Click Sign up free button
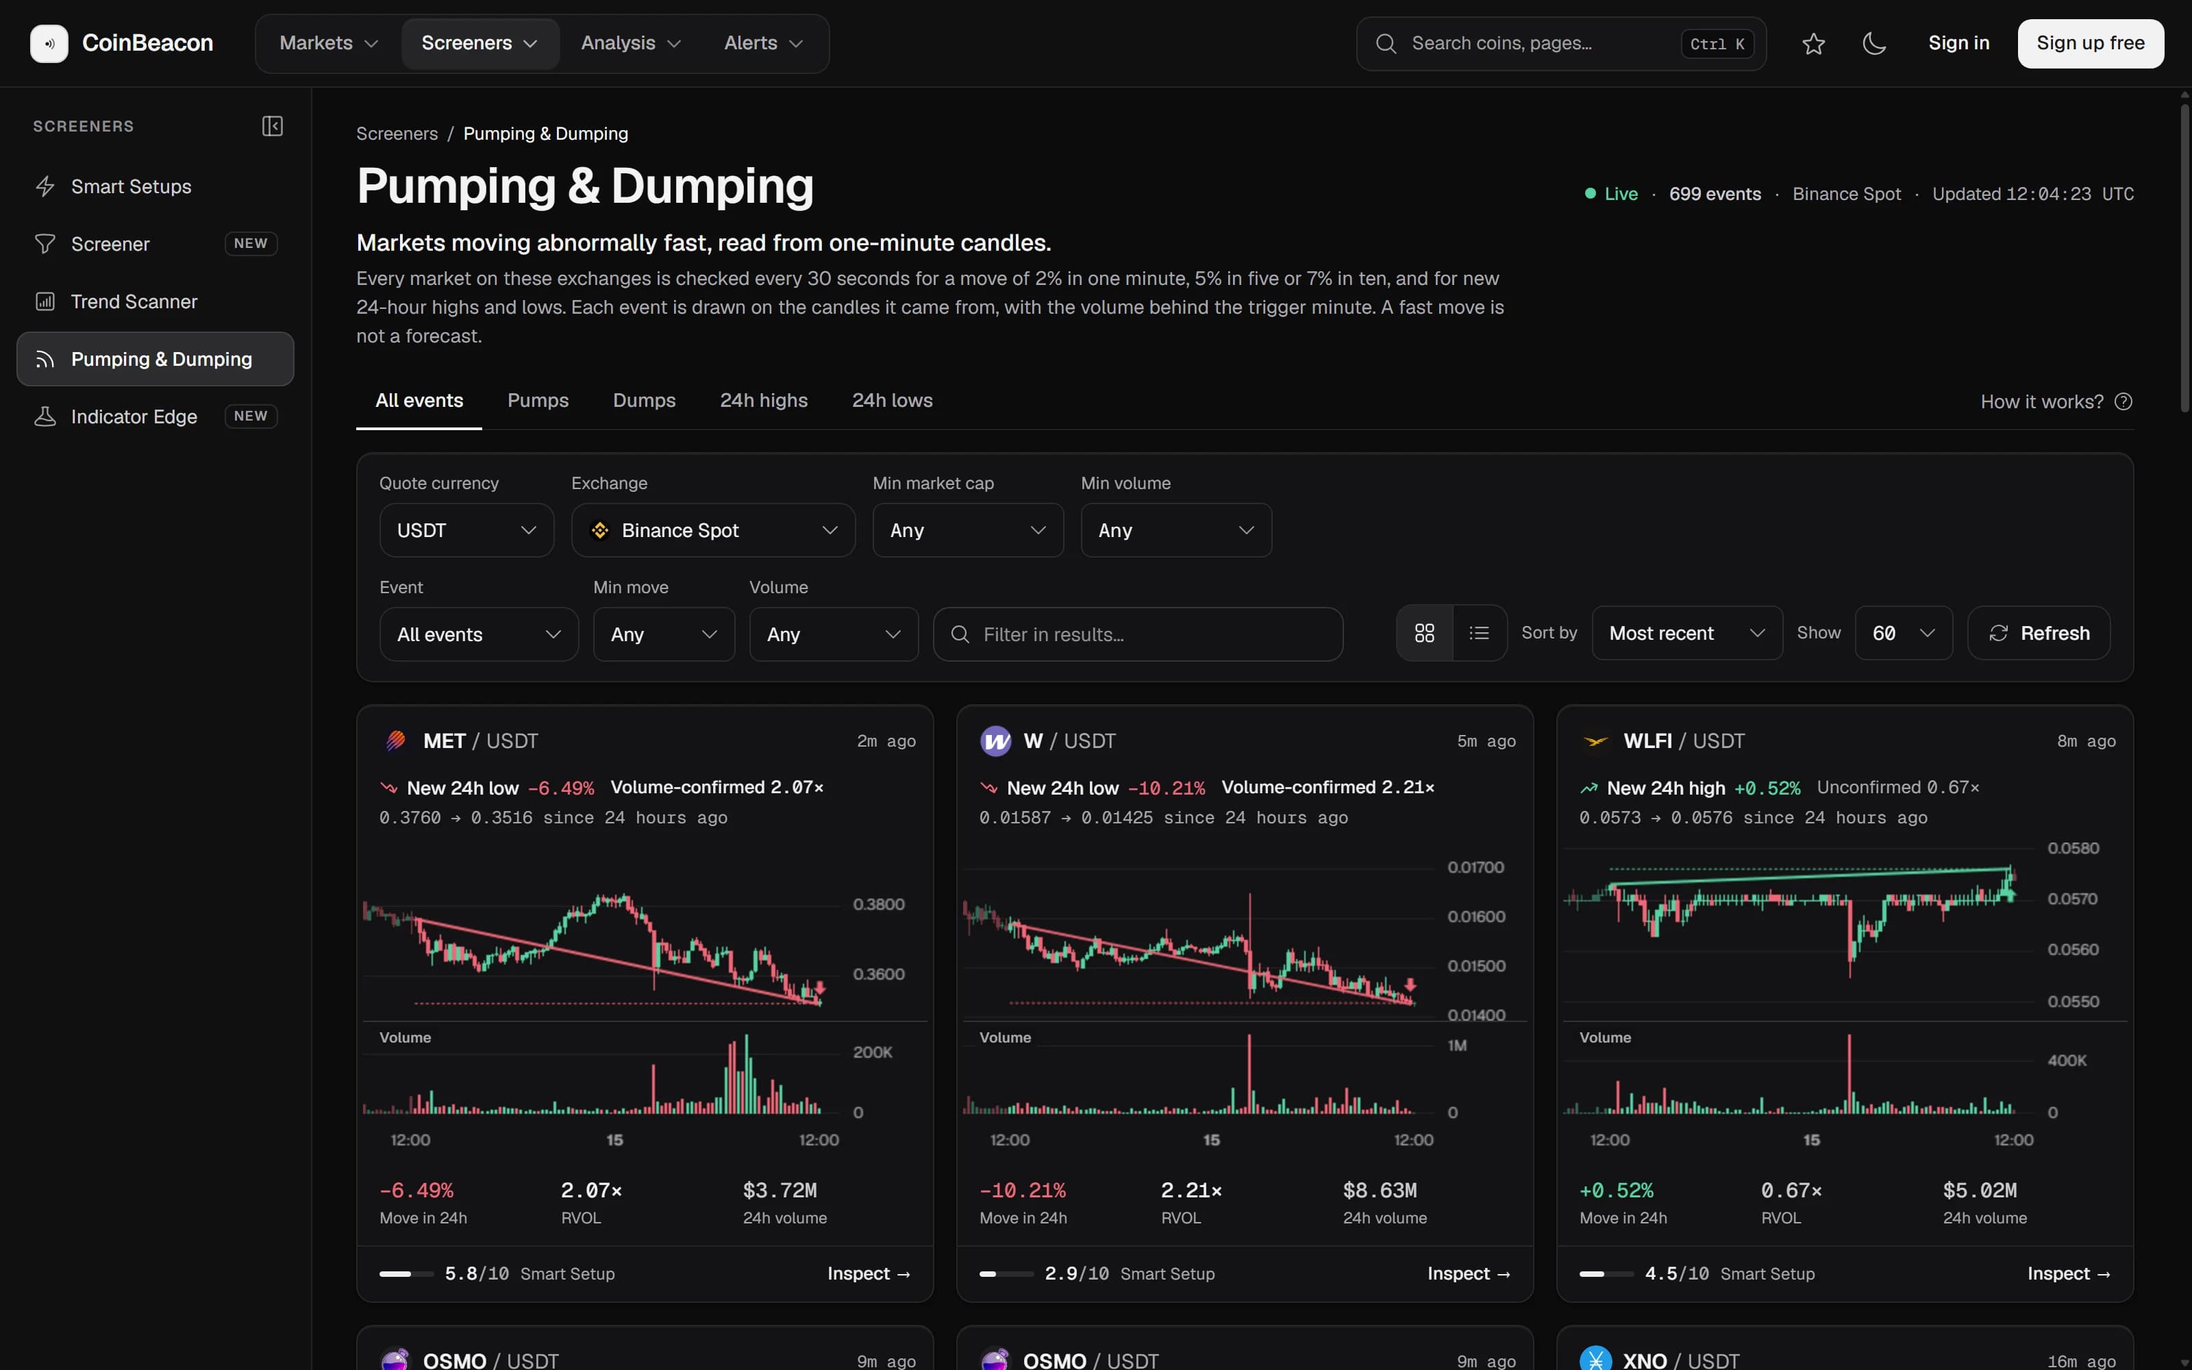The width and height of the screenshot is (2192, 1370). [x=2090, y=43]
